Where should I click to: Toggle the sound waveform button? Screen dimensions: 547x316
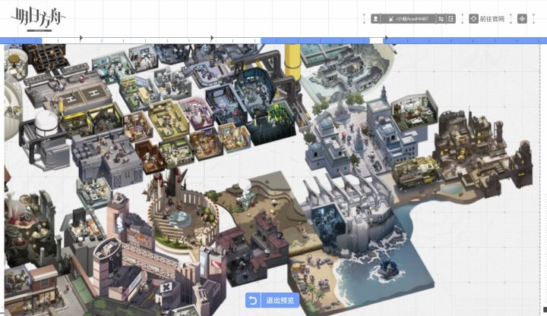tap(522, 19)
